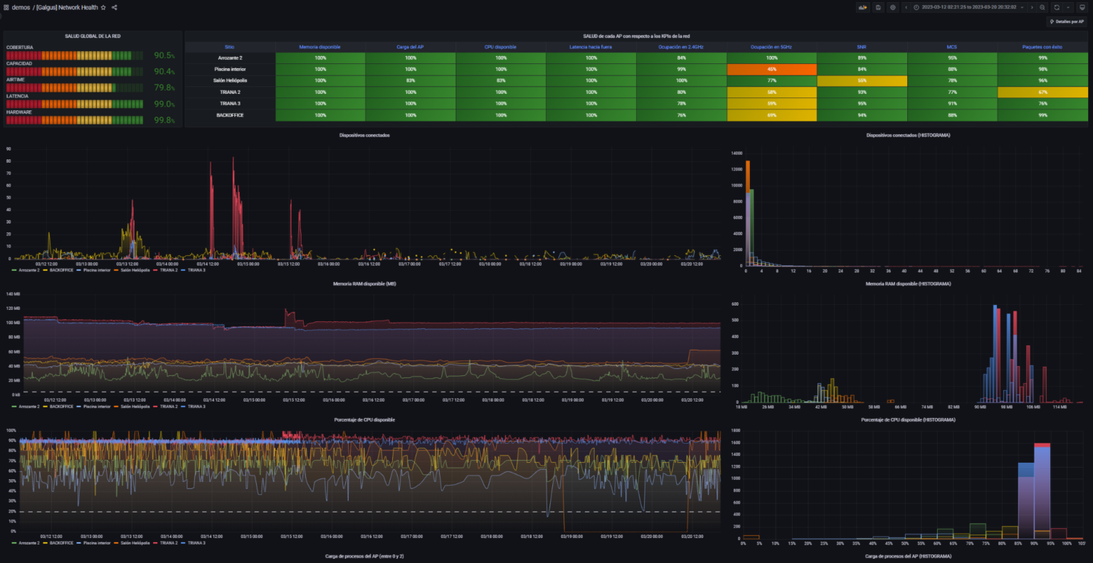Sort the table by Sitio column
This screenshot has height=563, width=1093.
click(x=229, y=47)
